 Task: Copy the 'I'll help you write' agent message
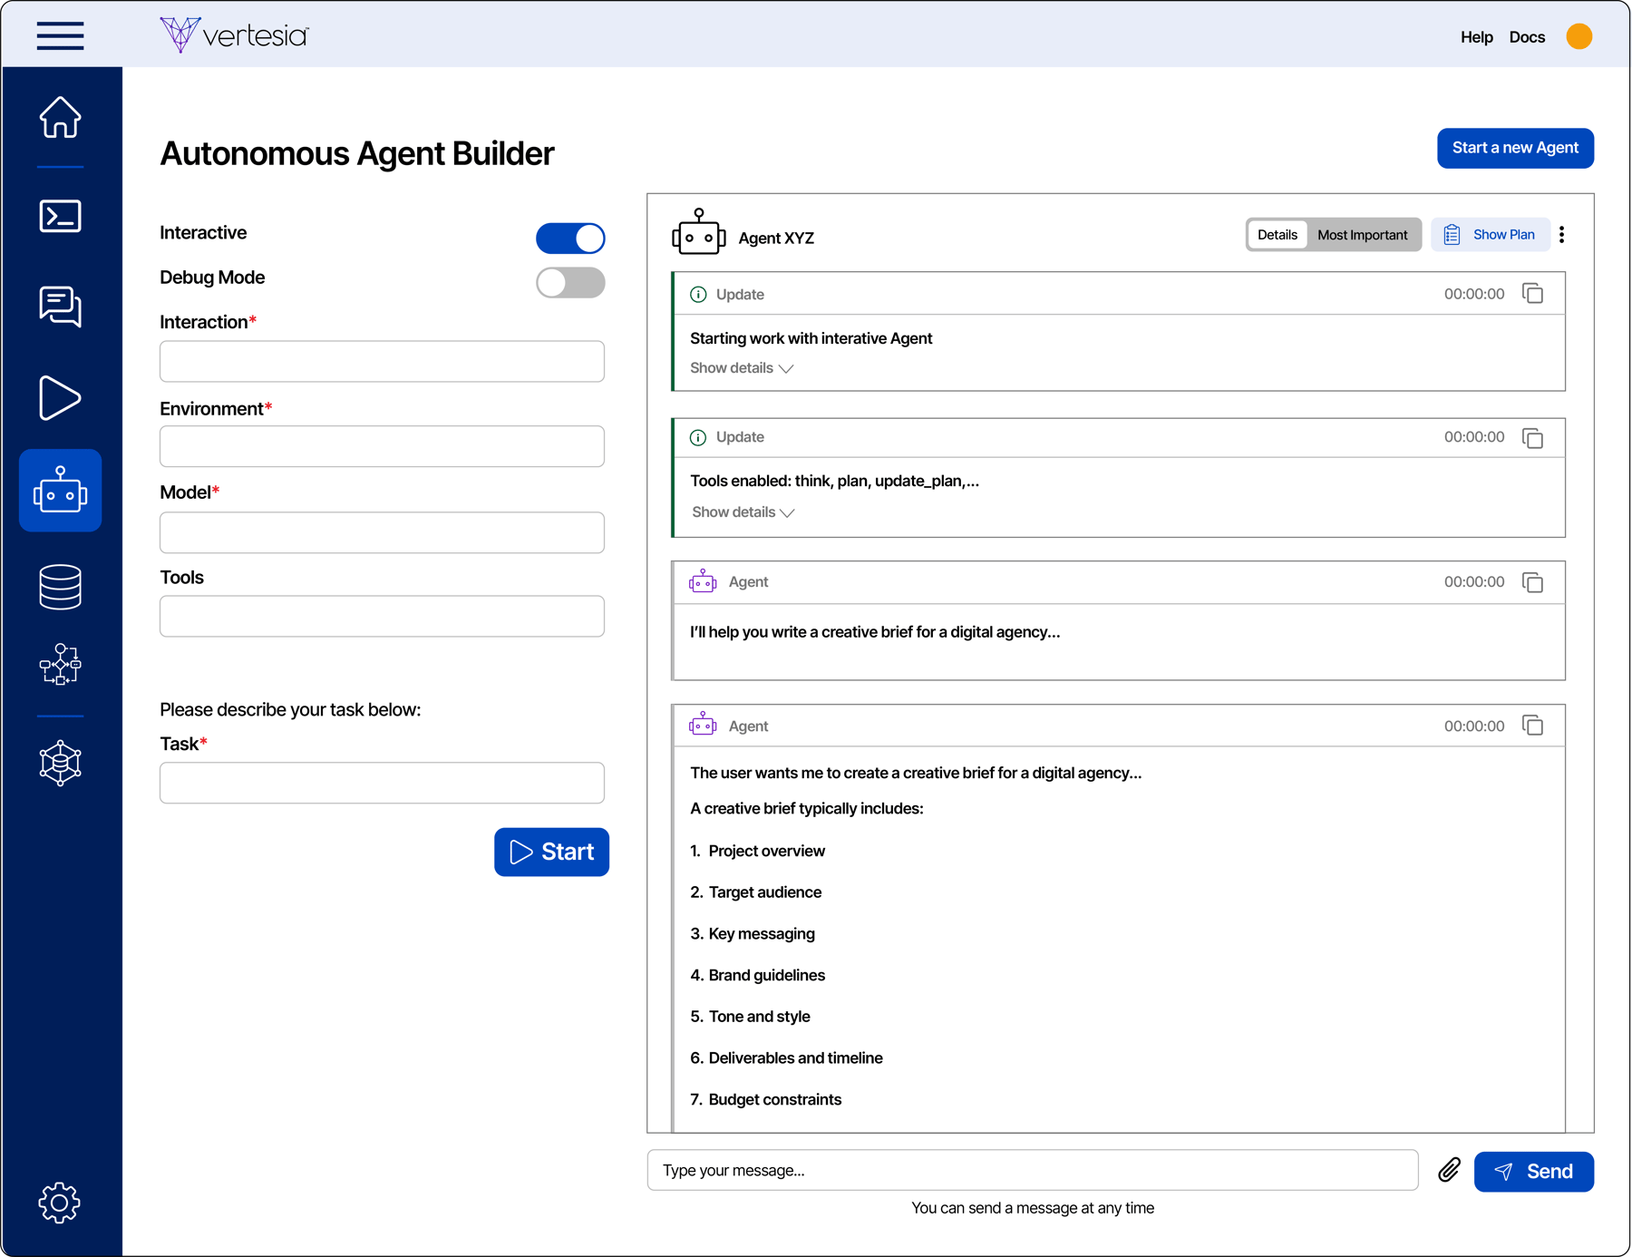click(x=1532, y=582)
